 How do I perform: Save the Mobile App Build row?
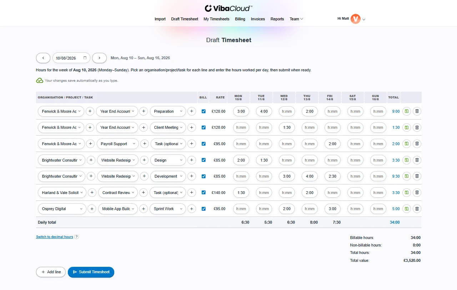(x=406, y=209)
